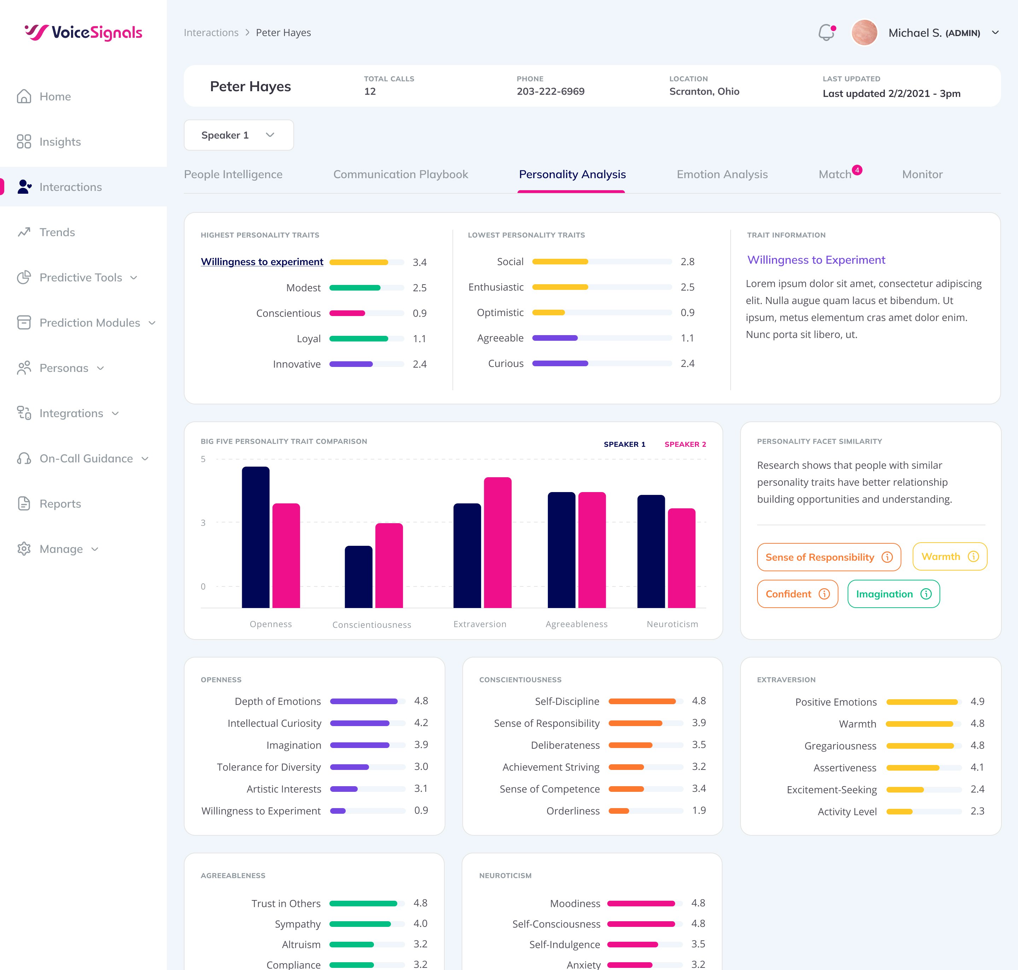This screenshot has width=1018, height=970.
Task: Open the Match tab
Action: click(x=835, y=174)
